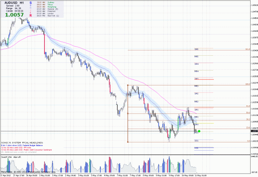This screenshot has height=177, width=258.
Task: Click the 11 May 01:00 time label
Action: click(200, 176)
